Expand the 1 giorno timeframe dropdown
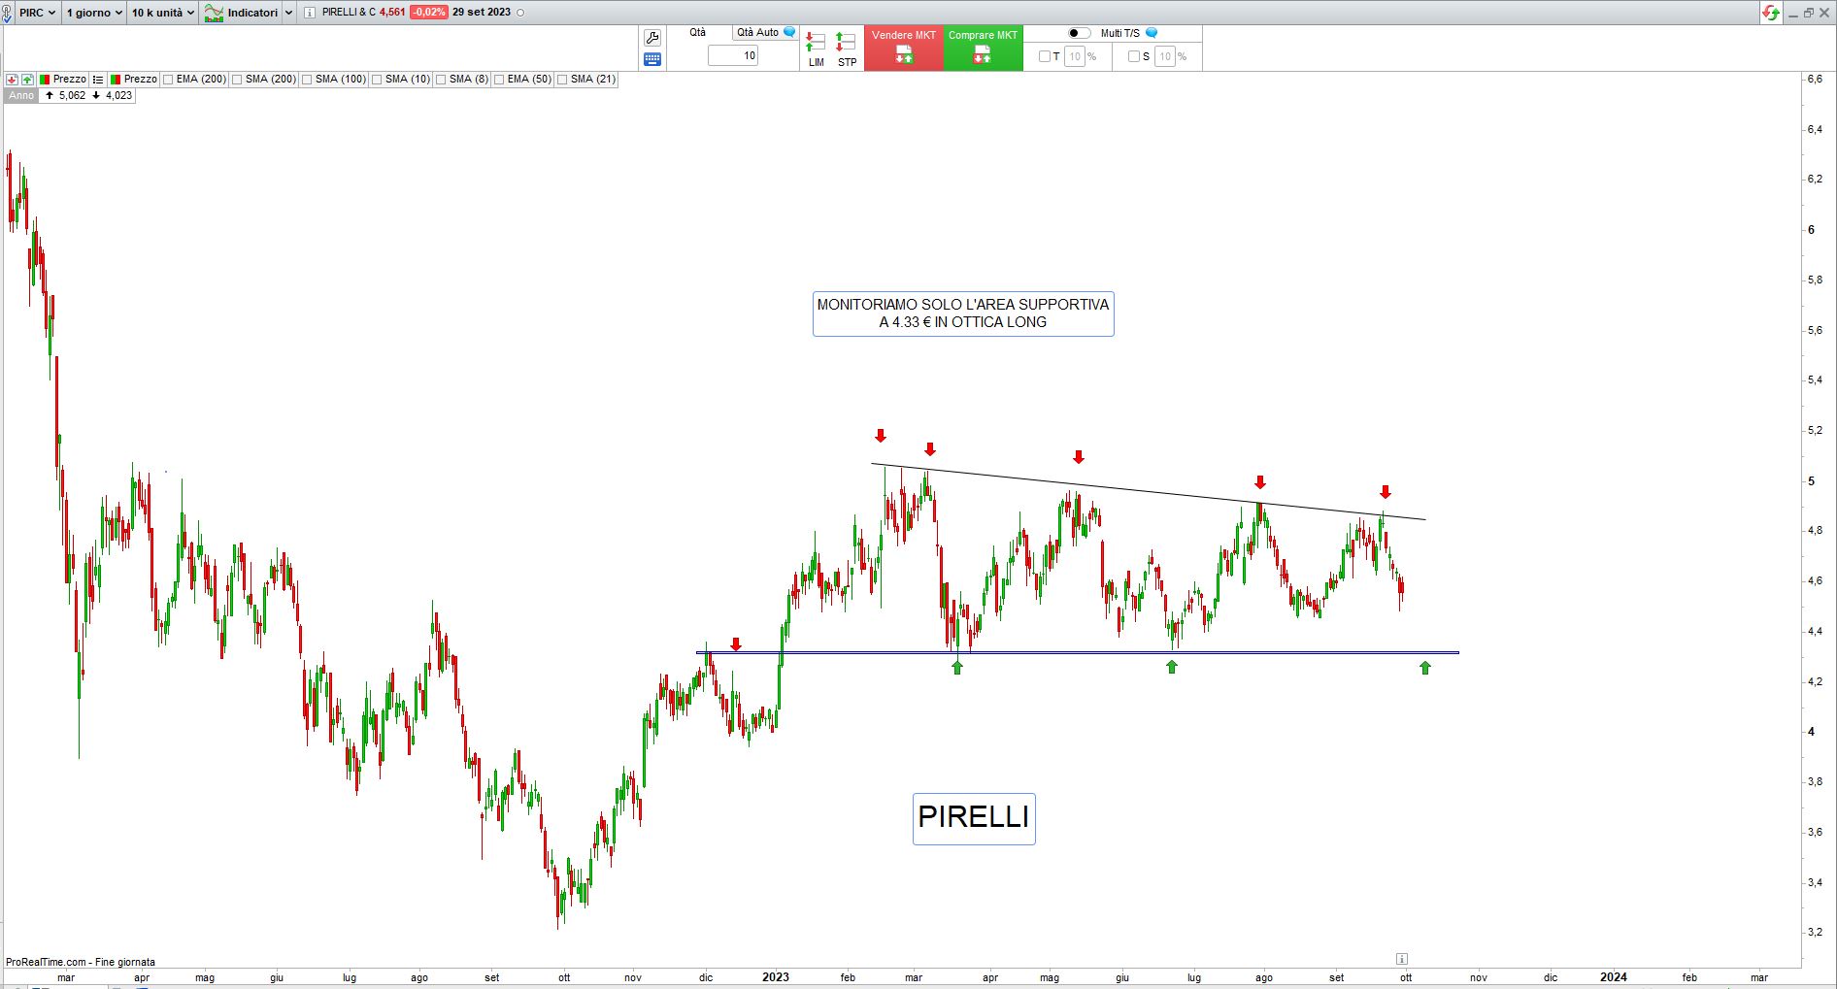This screenshot has height=989, width=1837. [x=93, y=13]
